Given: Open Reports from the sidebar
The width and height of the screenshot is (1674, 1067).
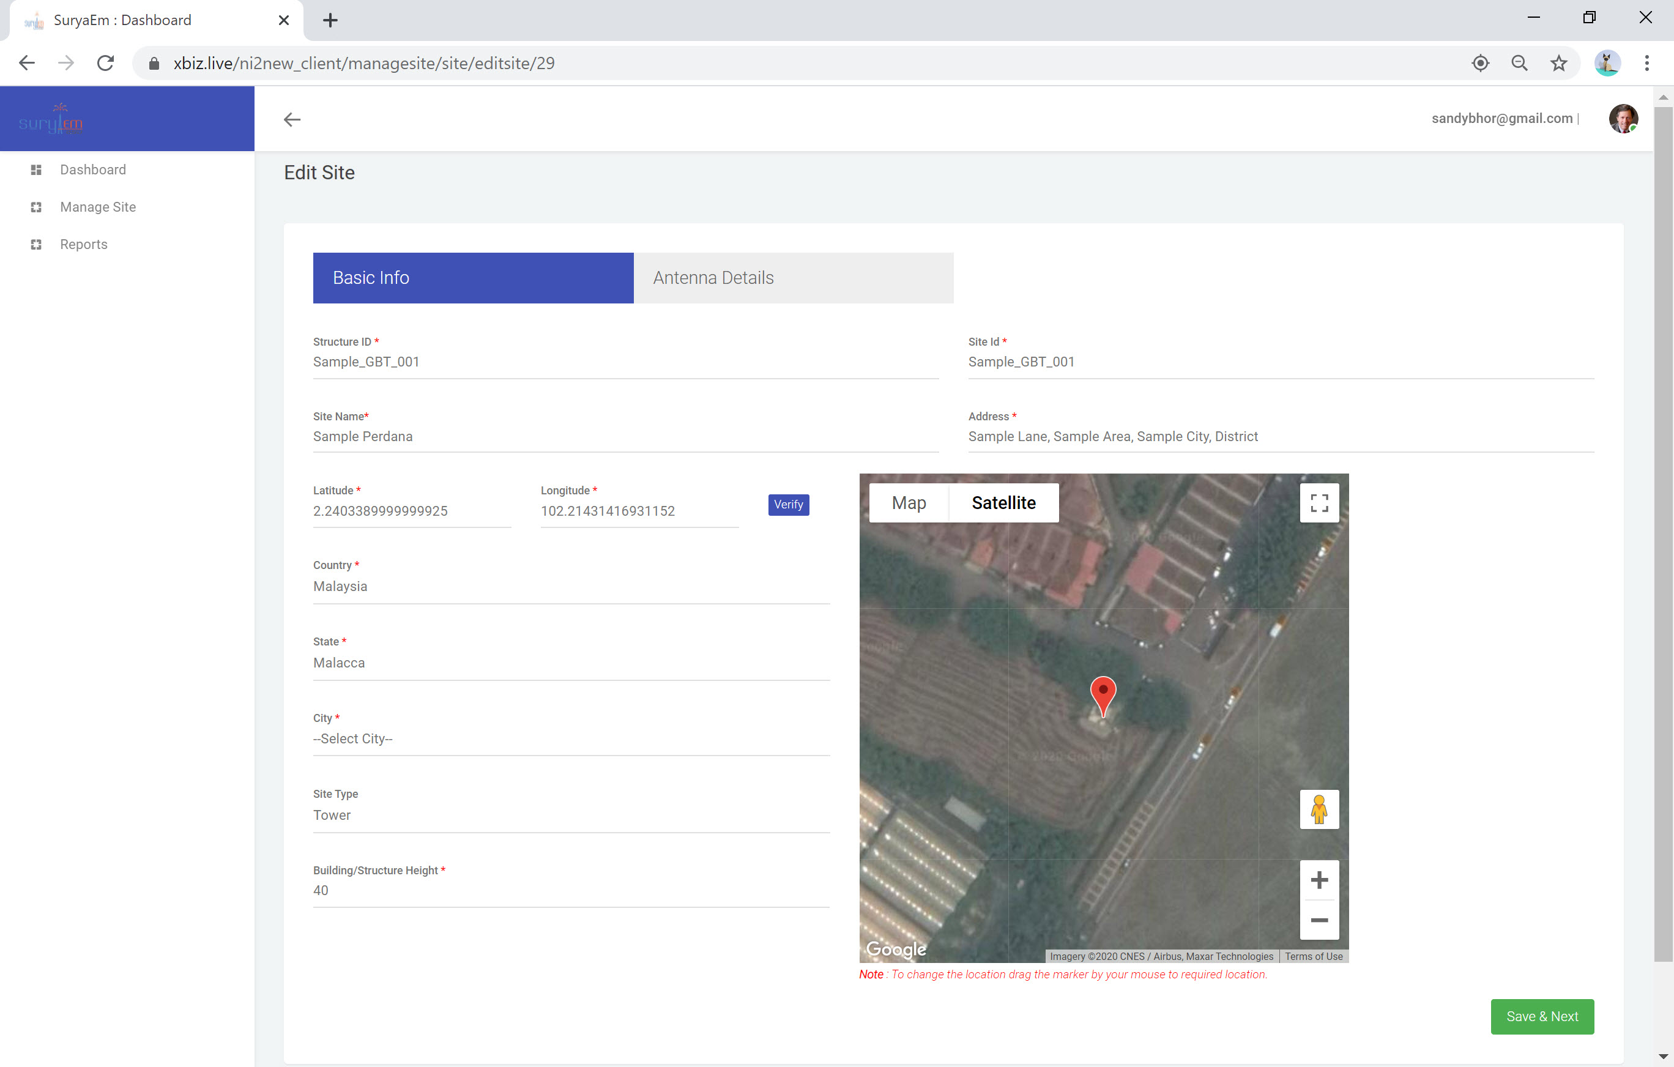Looking at the screenshot, I should click(x=83, y=245).
